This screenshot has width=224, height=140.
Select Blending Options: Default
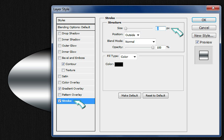76,27
